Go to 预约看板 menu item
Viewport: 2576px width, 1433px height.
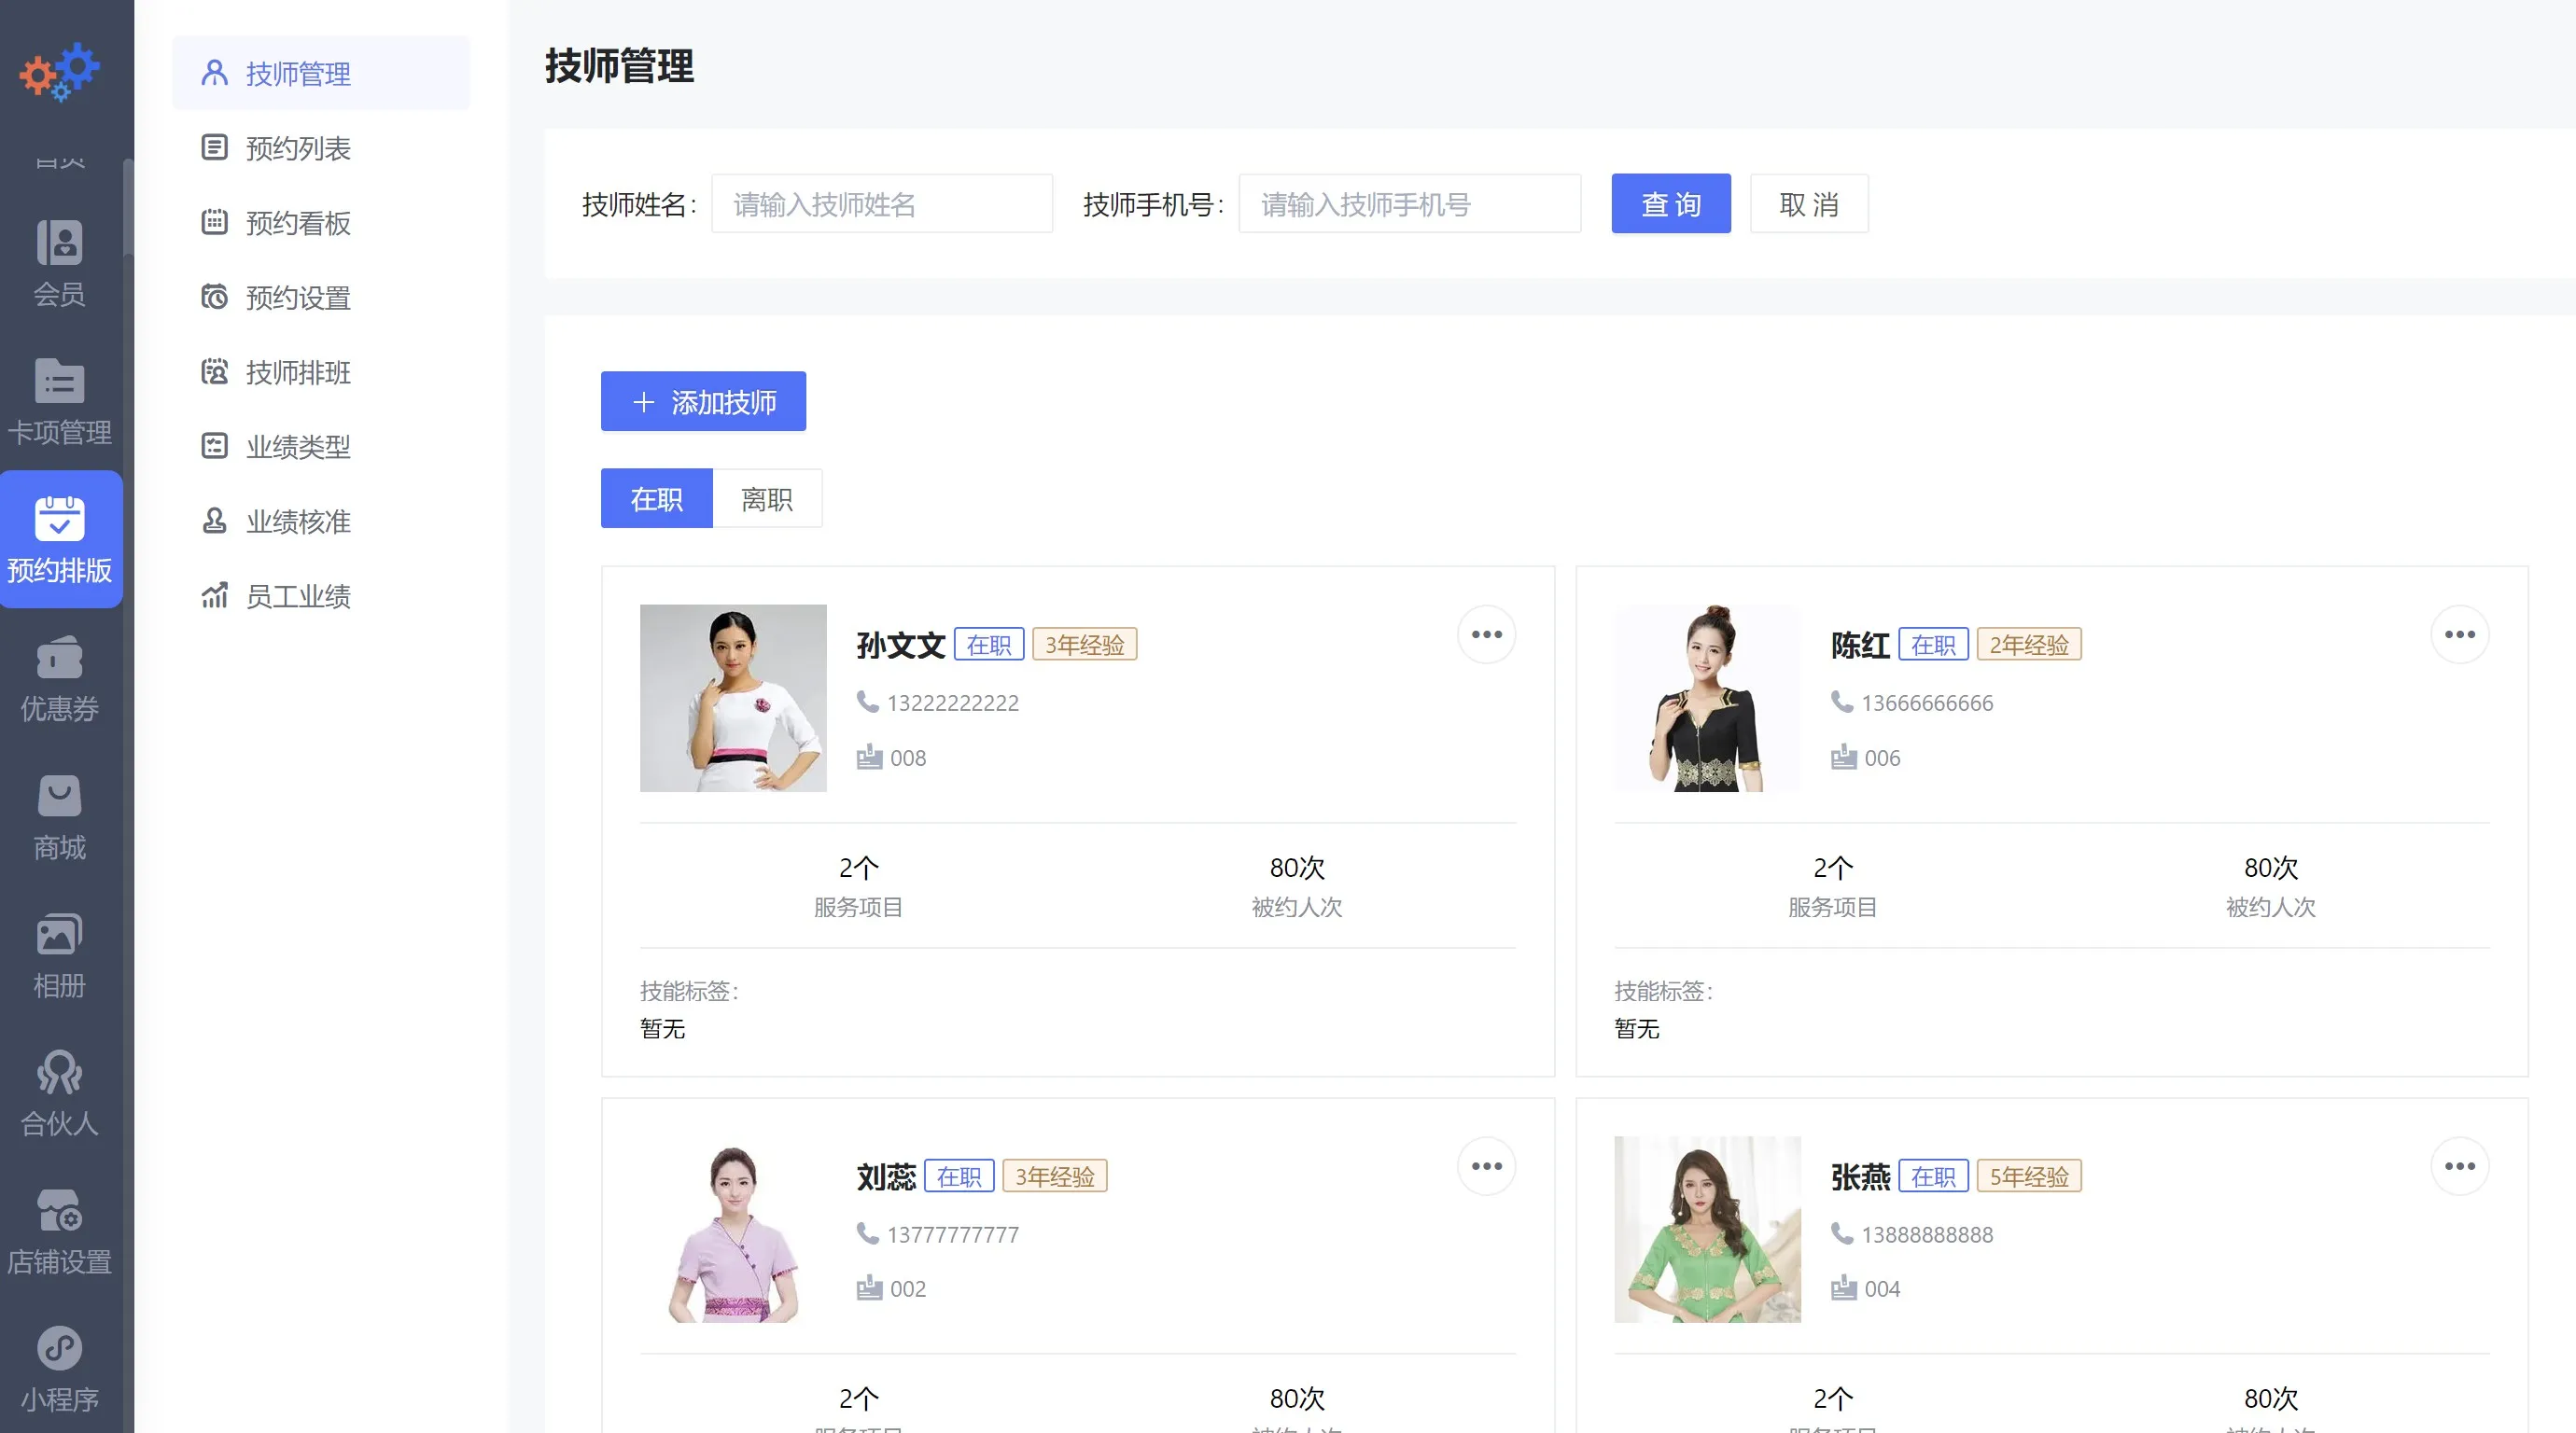321,222
